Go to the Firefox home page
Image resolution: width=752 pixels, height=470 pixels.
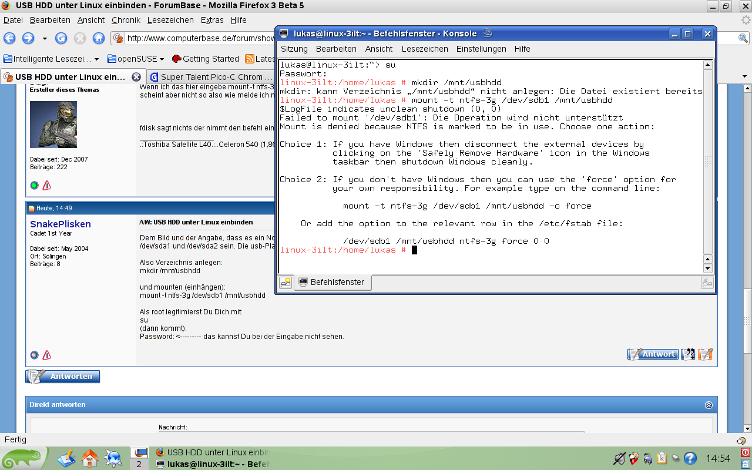[99, 38]
